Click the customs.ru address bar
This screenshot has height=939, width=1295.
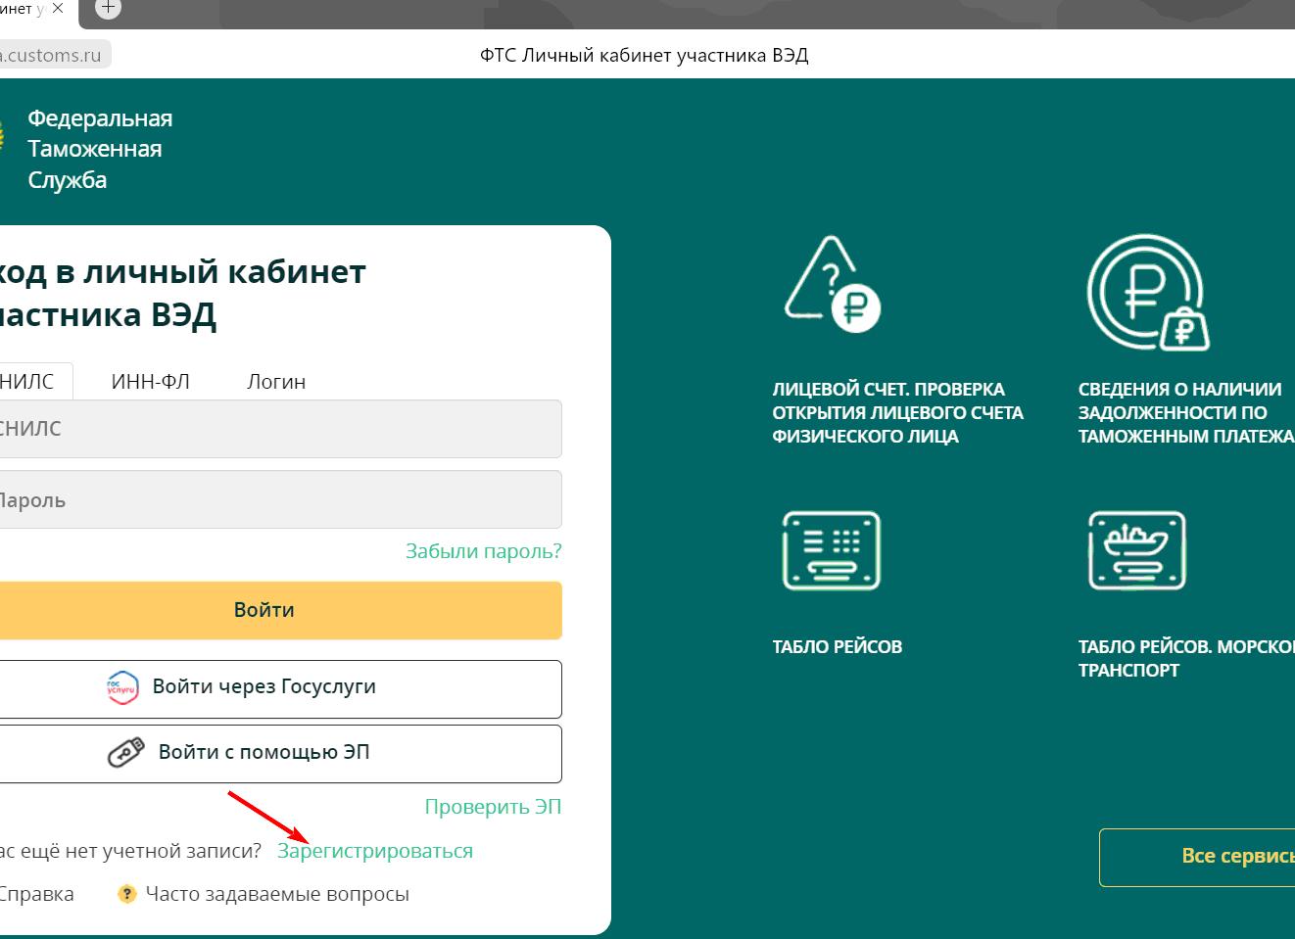[x=55, y=55]
